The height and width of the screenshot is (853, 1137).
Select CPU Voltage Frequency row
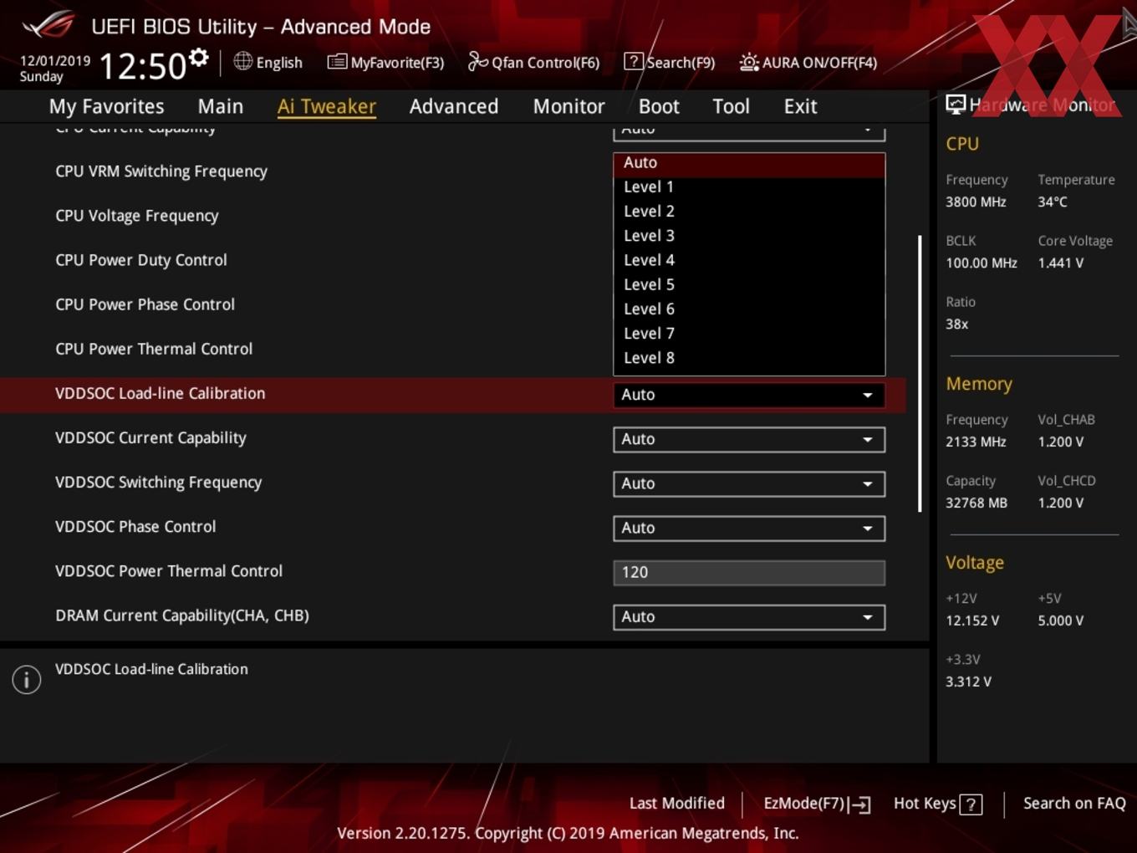pos(137,216)
